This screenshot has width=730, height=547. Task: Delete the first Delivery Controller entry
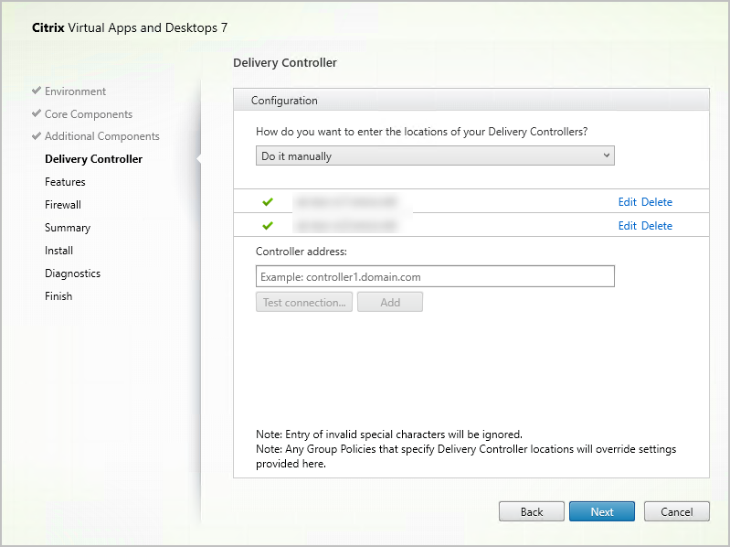[x=656, y=202]
